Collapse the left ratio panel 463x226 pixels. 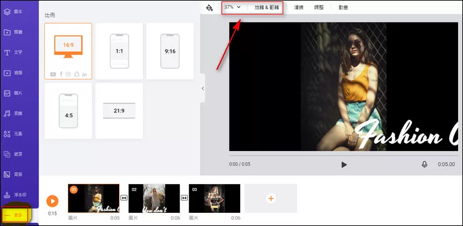(203, 88)
